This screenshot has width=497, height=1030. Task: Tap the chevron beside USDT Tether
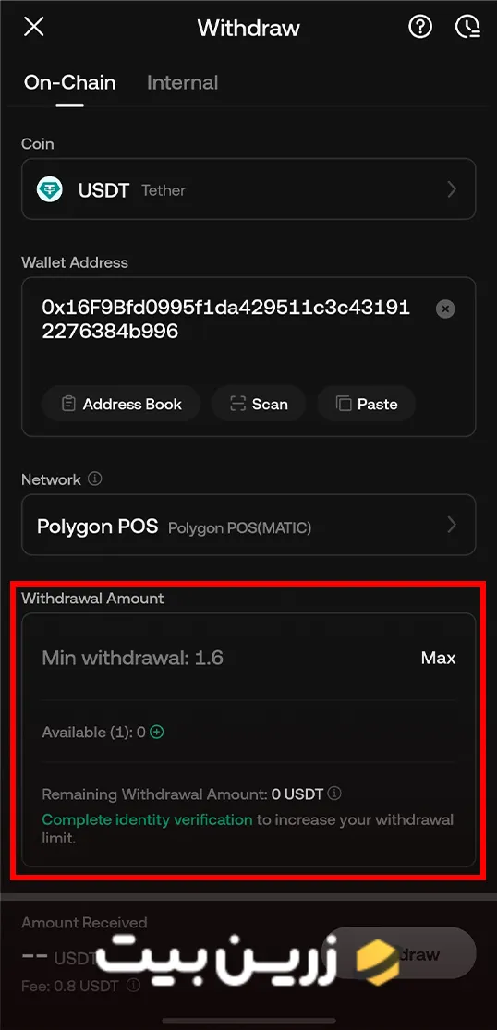tap(452, 190)
